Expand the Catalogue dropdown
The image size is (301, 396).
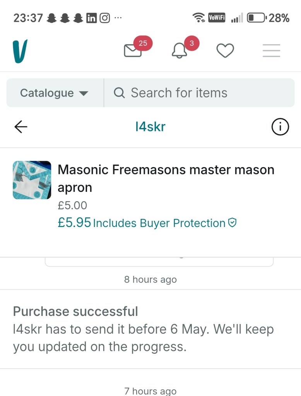coord(55,93)
